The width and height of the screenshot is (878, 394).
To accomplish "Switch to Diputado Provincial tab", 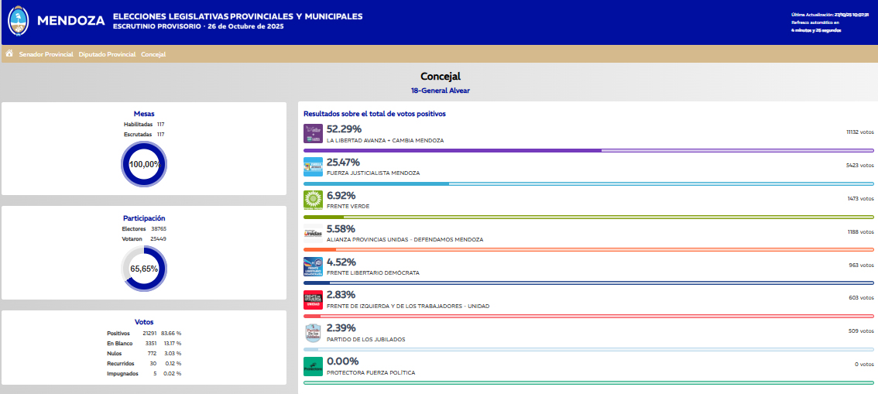I will click(107, 55).
